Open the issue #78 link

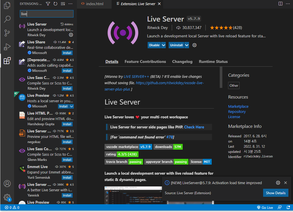point(170,137)
